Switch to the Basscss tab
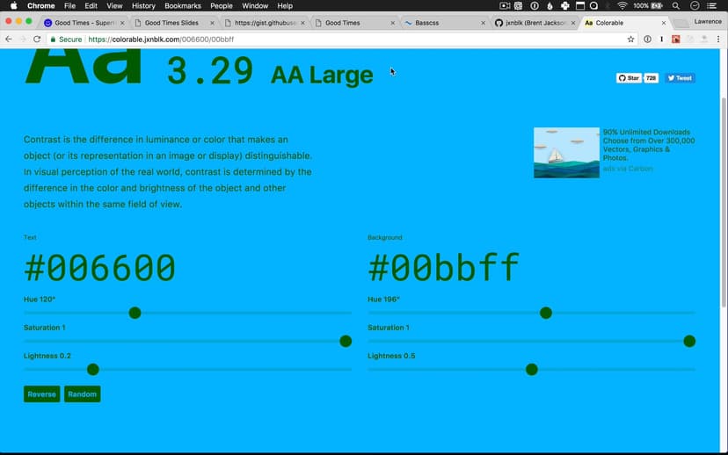This screenshot has width=728, height=455. click(x=439, y=23)
